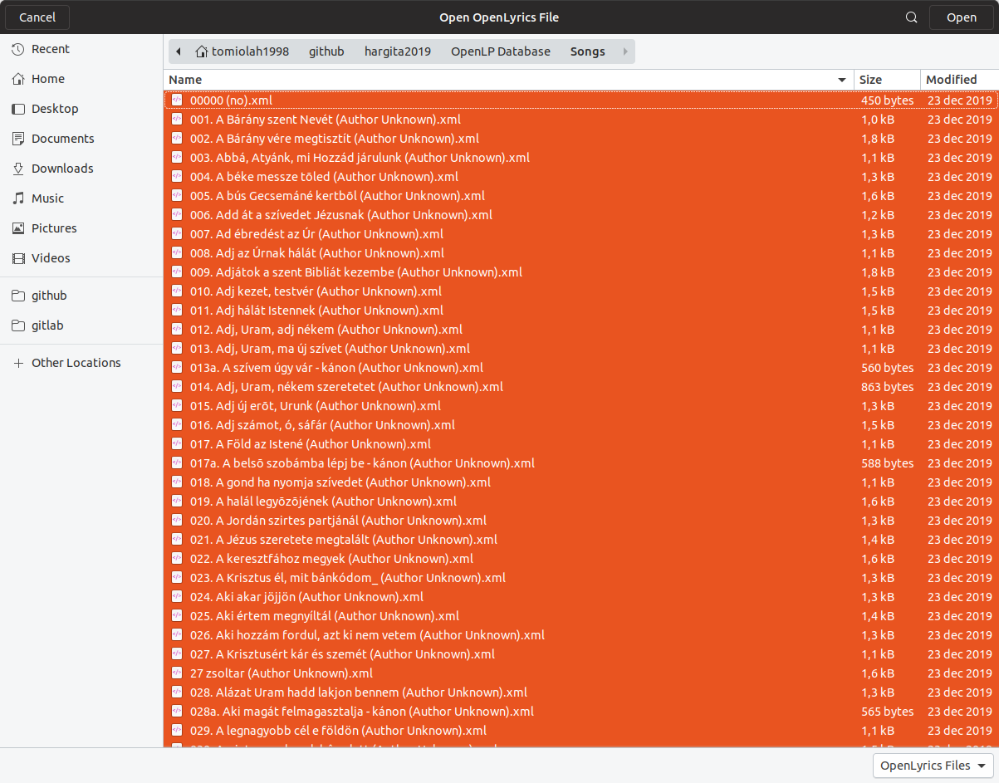Click the github folder icon in sidebar

[x=18, y=296]
